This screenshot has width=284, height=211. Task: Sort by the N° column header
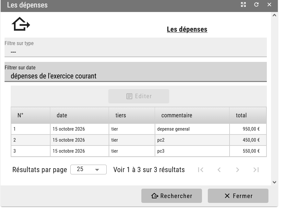pyautogui.click(x=30, y=115)
